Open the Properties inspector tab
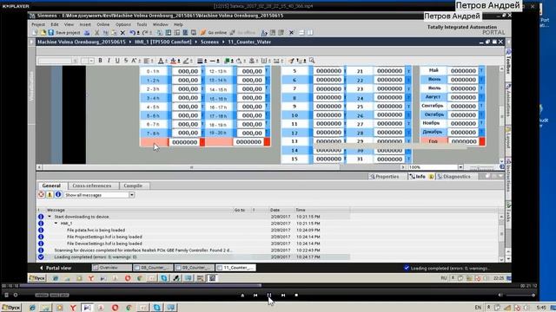 click(384, 177)
